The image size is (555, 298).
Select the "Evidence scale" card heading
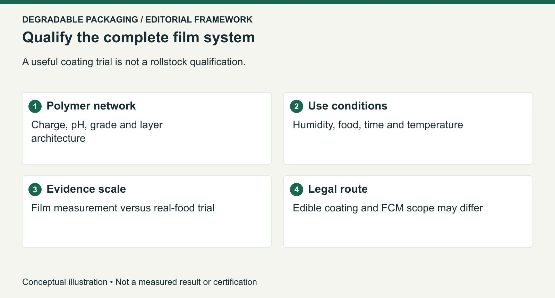pyautogui.click(x=86, y=189)
